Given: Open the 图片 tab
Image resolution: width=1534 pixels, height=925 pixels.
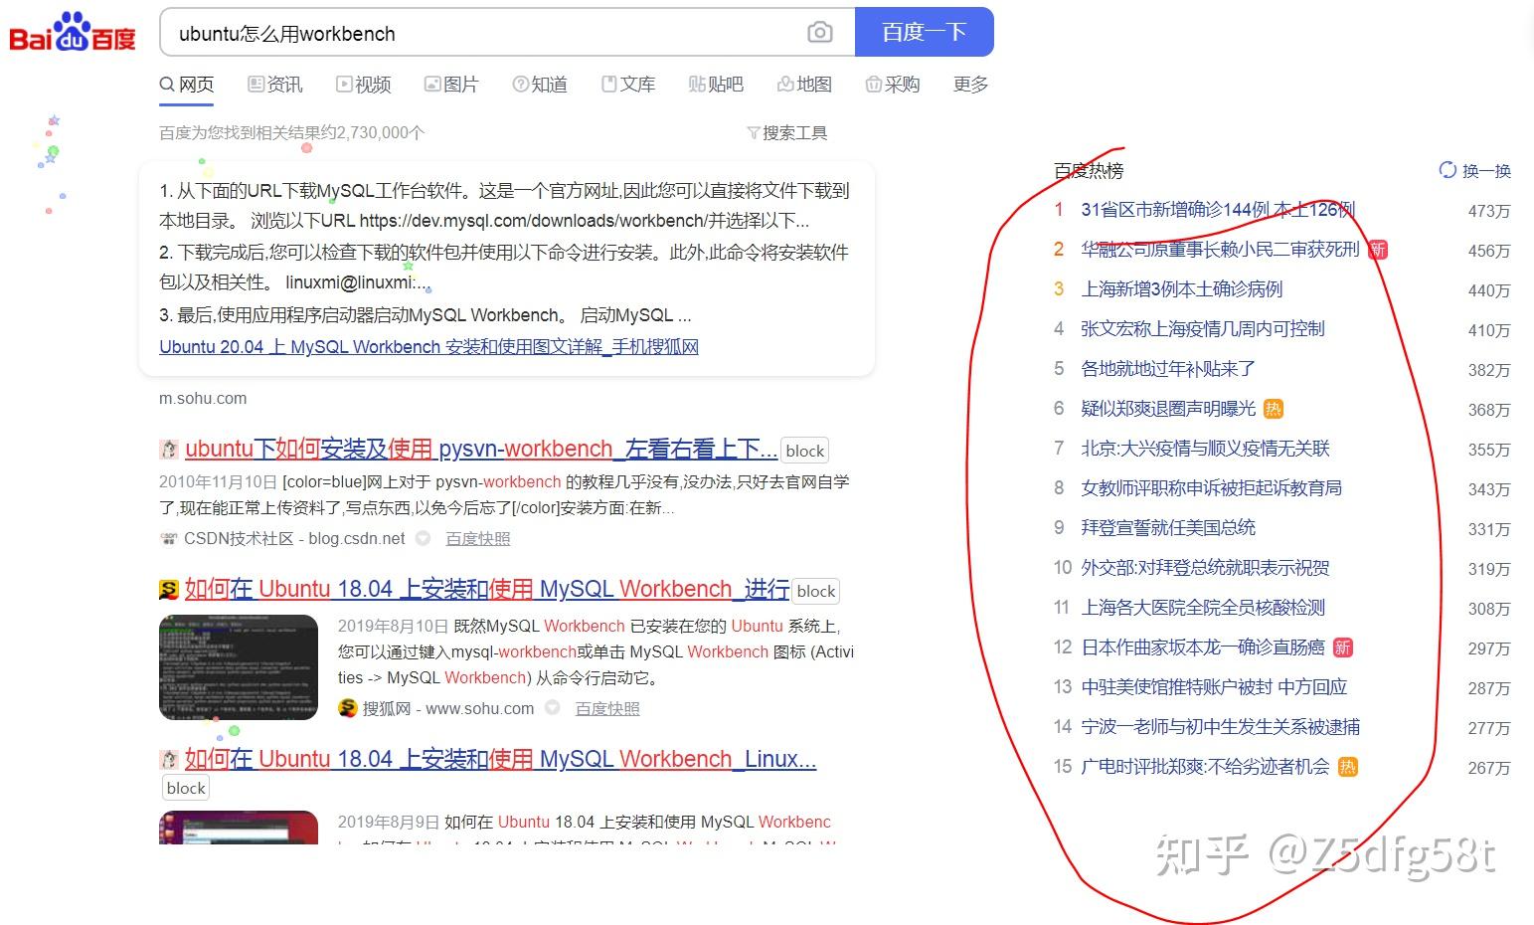Looking at the screenshot, I should click(451, 85).
